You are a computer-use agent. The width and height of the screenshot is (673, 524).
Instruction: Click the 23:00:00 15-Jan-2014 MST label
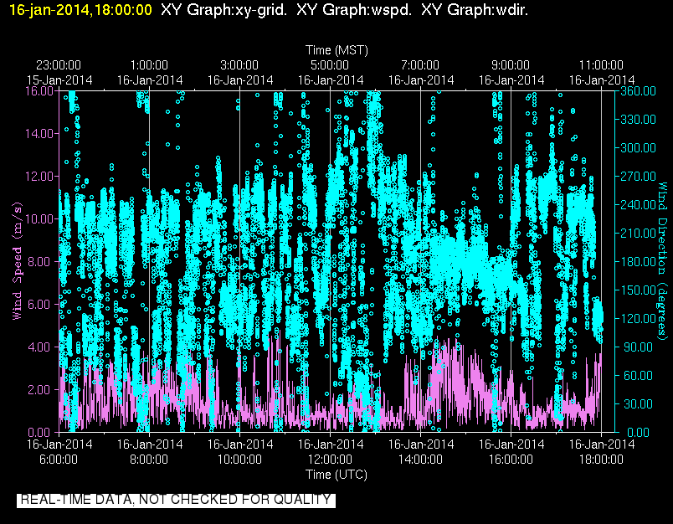coord(59,73)
